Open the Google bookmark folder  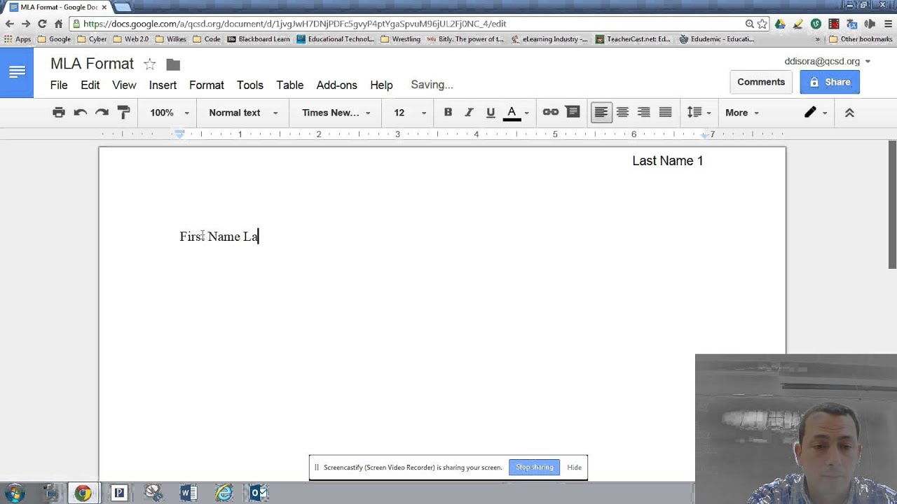pyautogui.click(x=54, y=39)
